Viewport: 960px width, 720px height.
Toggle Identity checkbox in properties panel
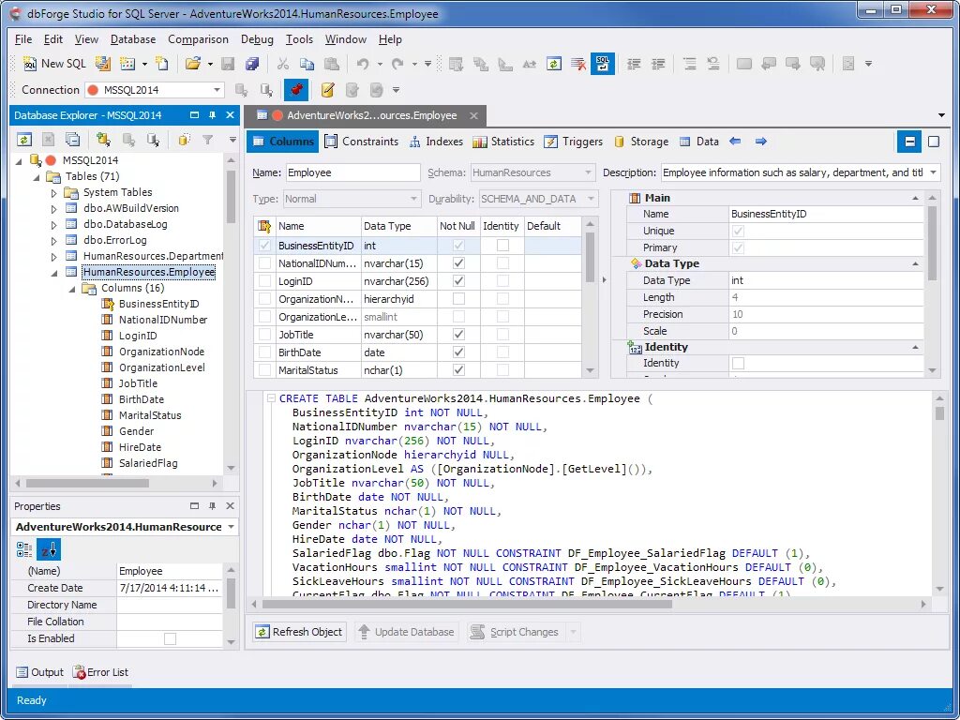pos(739,363)
